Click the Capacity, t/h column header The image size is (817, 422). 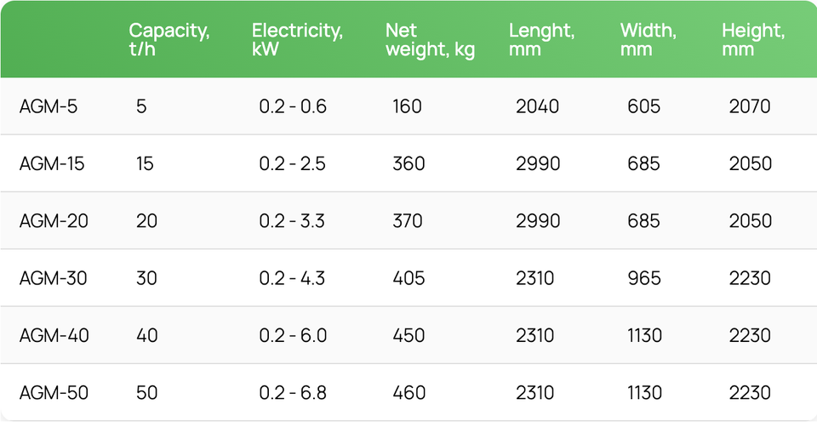(x=169, y=40)
